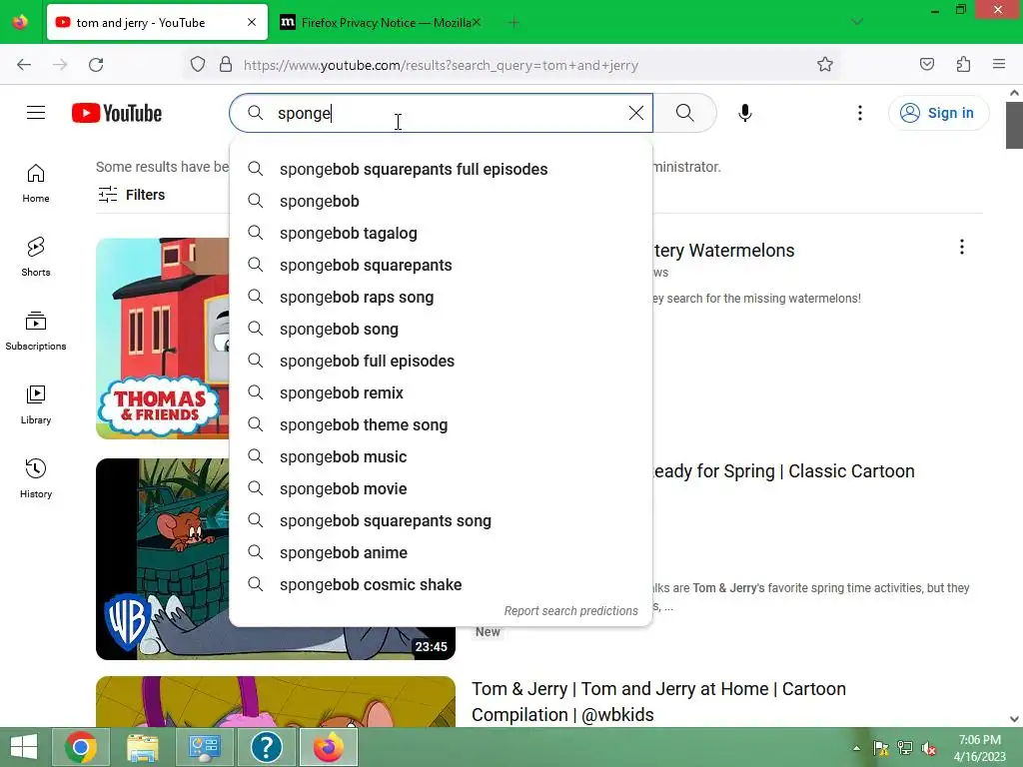Switch to Firefox Privacy Notice tab
This screenshot has height=767, width=1023.
tap(380, 23)
